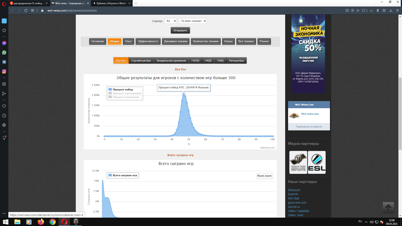The height and width of the screenshot is (226, 402).
Task: Select 'Ротные бои' filter
Action: pyautogui.click(x=237, y=61)
